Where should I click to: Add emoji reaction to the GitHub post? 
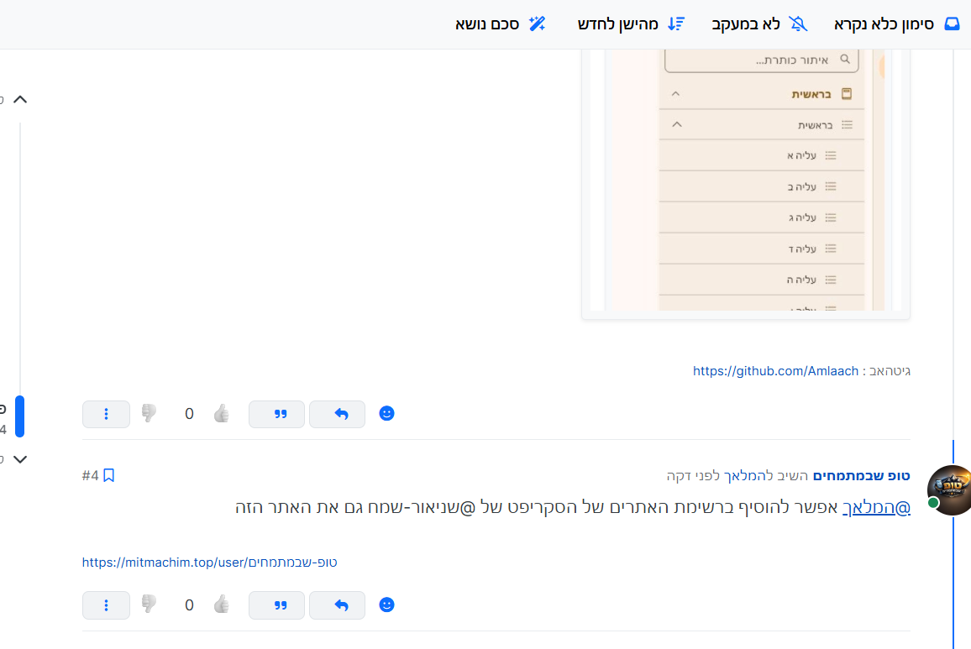click(386, 414)
